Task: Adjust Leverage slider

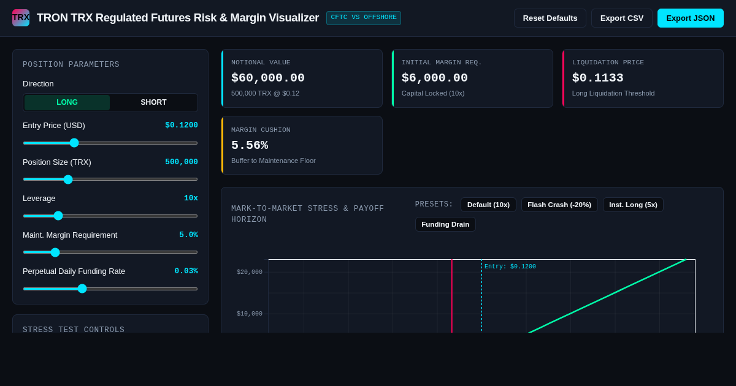Action: pyautogui.click(x=110, y=216)
